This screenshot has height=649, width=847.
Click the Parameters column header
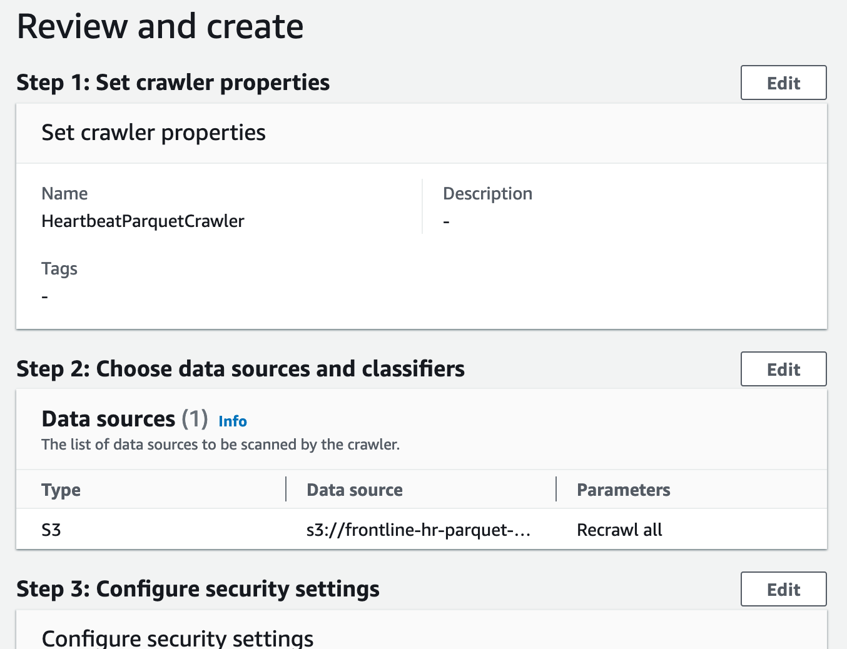623,490
